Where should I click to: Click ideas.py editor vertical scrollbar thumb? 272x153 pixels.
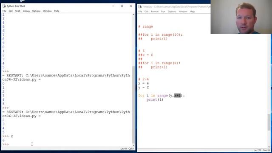[x=269, y=122]
